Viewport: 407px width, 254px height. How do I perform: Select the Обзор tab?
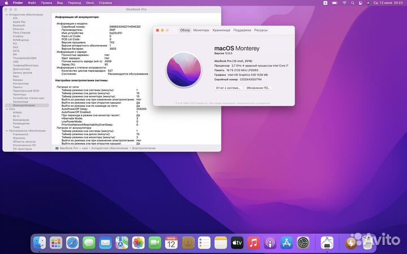pos(185,30)
